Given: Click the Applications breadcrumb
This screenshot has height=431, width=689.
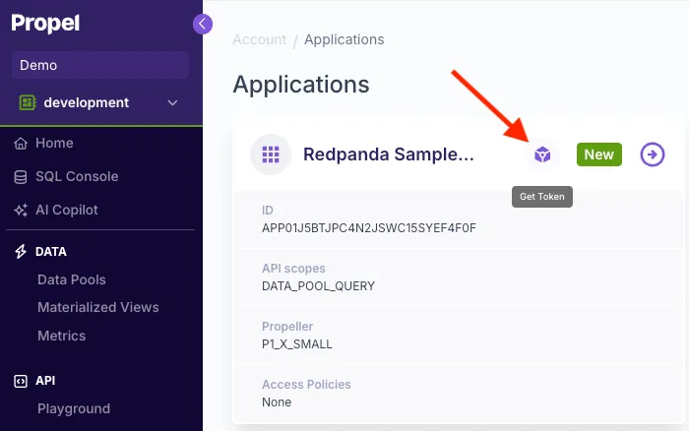Looking at the screenshot, I should 344,39.
